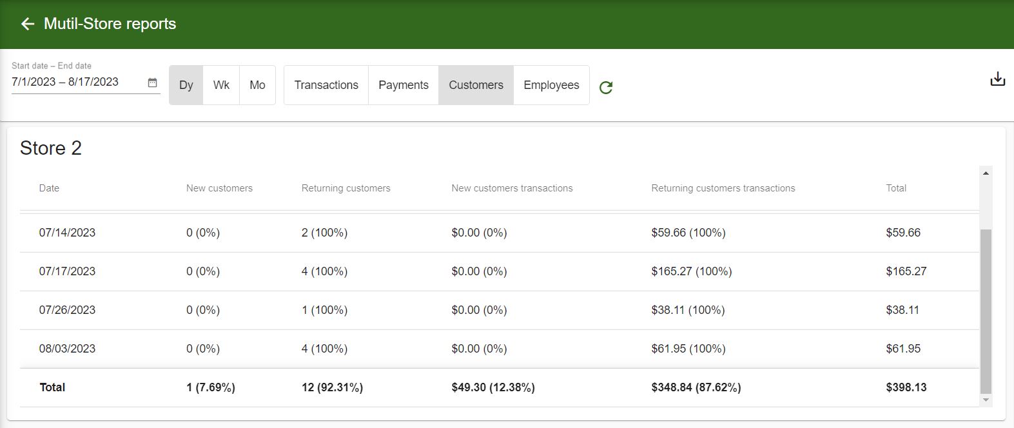Click the $398.13 grand total
Image resolution: width=1014 pixels, height=428 pixels.
click(906, 387)
